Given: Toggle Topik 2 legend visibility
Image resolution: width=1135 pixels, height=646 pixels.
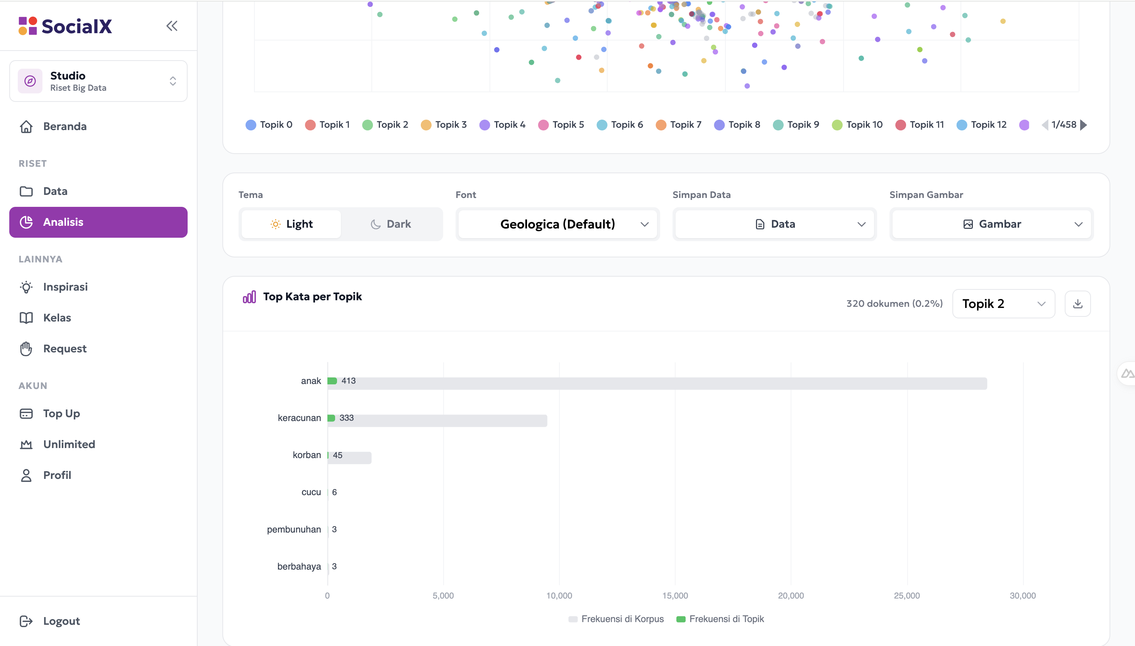Looking at the screenshot, I should point(385,125).
